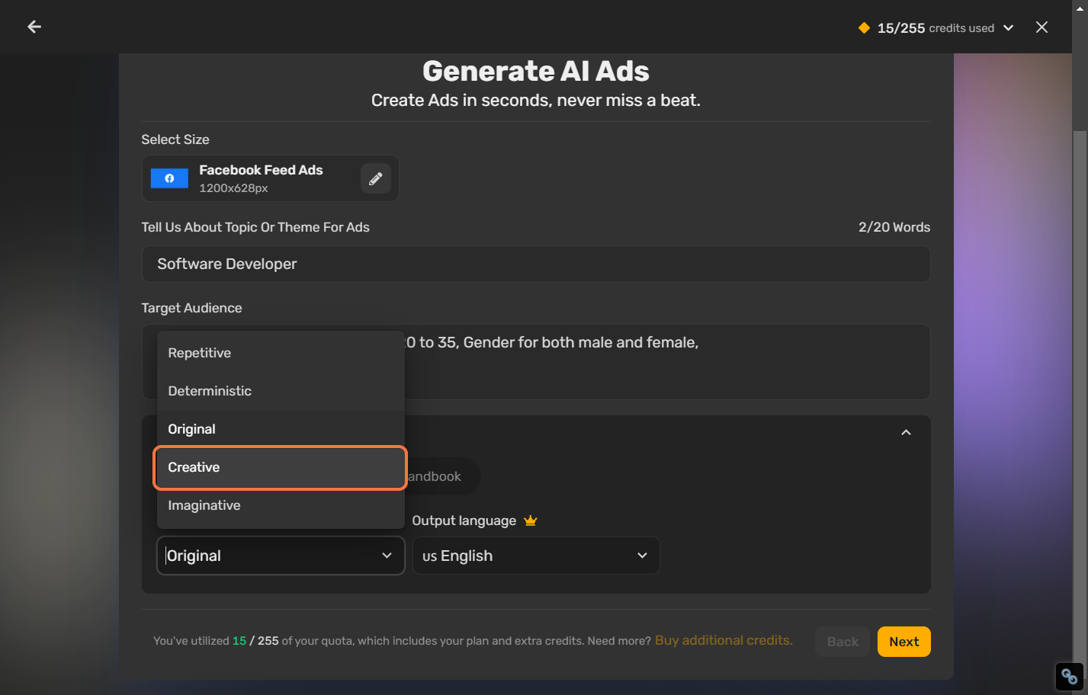Click the partially hidden handbook chip

[442, 476]
